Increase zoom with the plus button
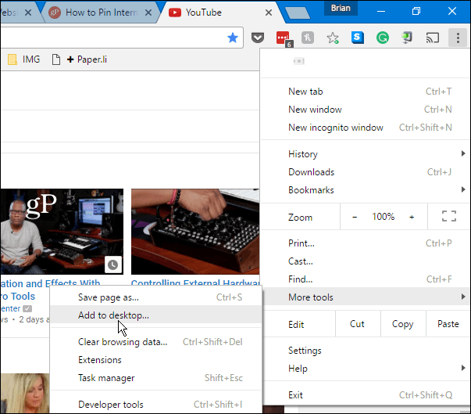This screenshot has width=471, height=414. click(412, 217)
